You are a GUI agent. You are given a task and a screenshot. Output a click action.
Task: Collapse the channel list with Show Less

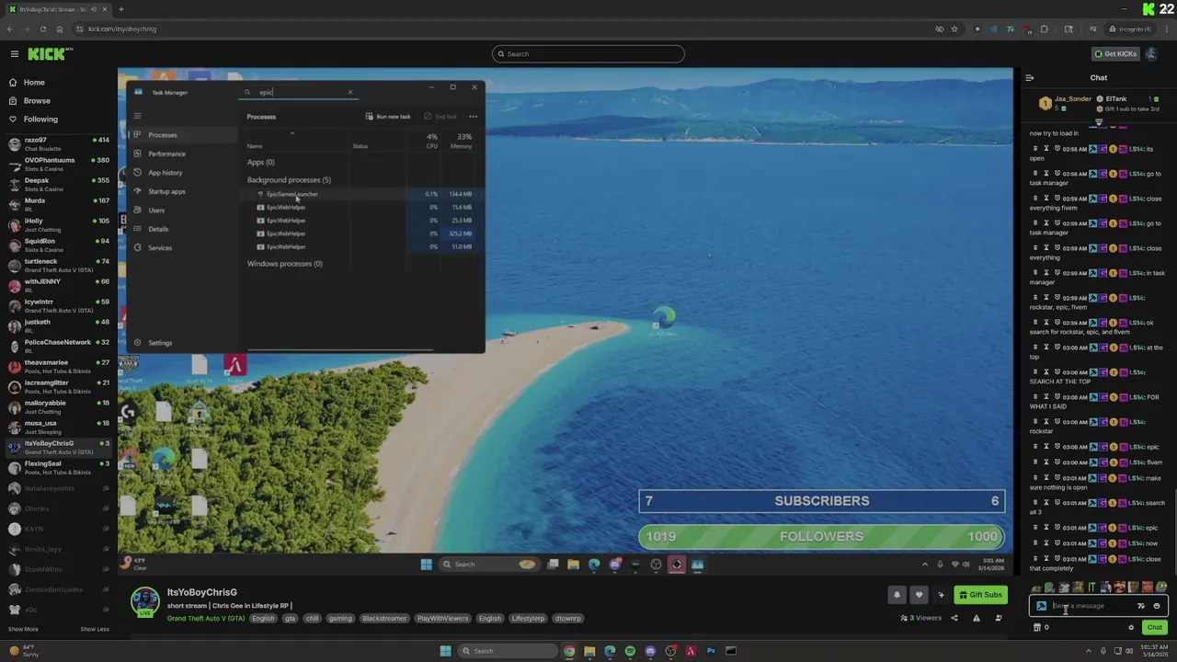[x=95, y=629]
